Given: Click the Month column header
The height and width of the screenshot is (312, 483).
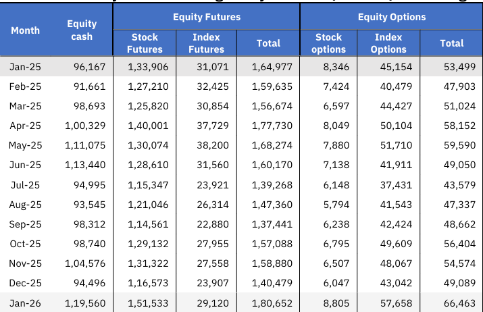Looking at the screenshot, I should pos(25,30).
